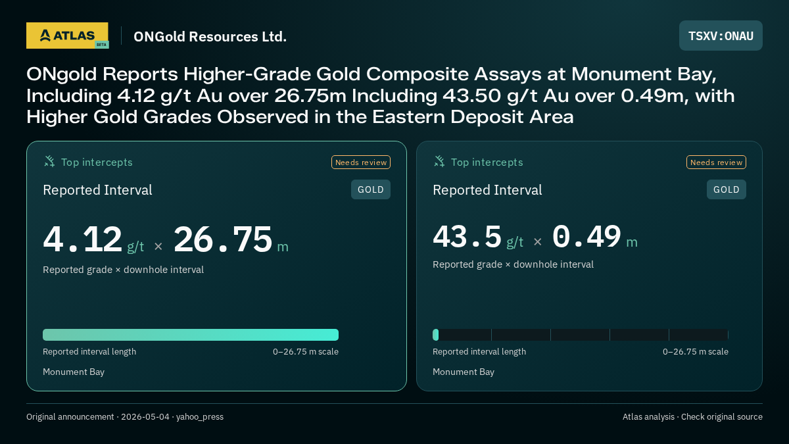Screen dimensions: 789x444
Task: Select the GOLD tag on the left card
Action: tap(371, 189)
